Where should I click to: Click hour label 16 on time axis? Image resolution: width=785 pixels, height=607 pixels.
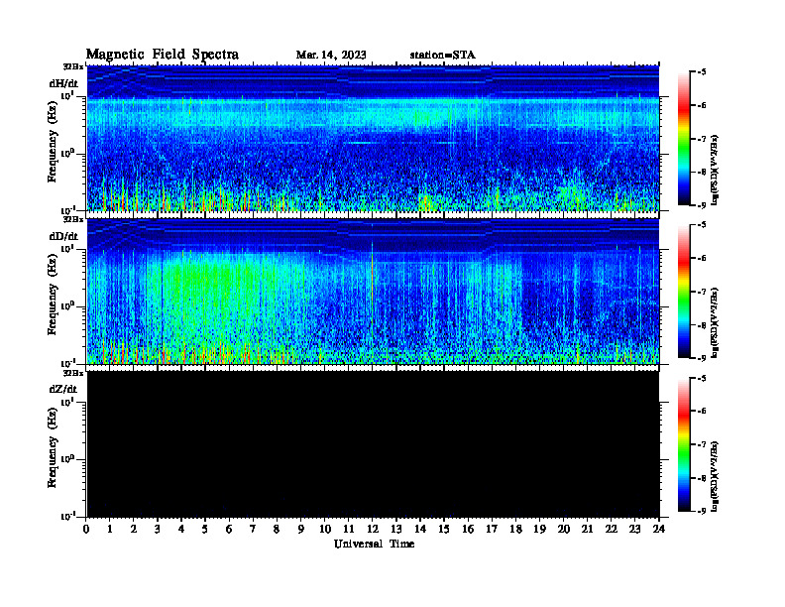468,530
